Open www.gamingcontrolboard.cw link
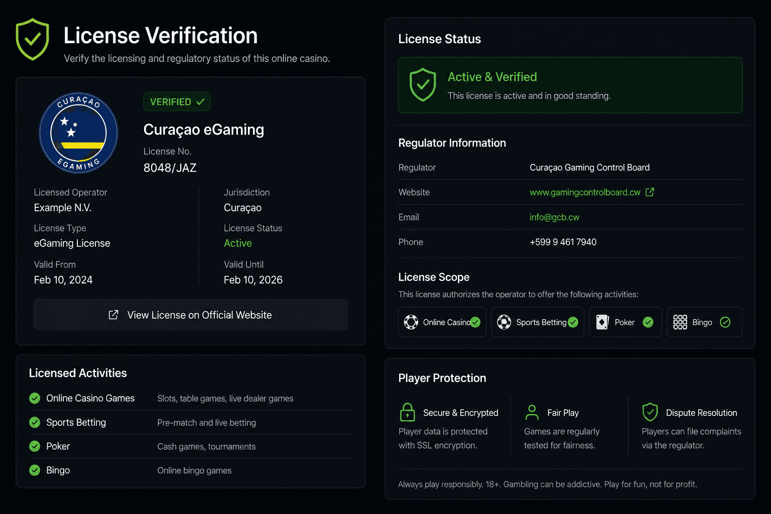The image size is (771, 514). [x=585, y=192]
